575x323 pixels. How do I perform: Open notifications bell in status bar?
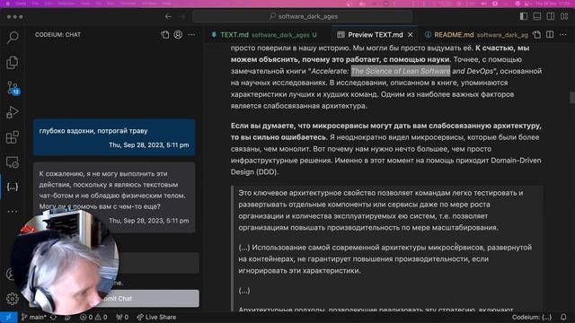coord(563,317)
